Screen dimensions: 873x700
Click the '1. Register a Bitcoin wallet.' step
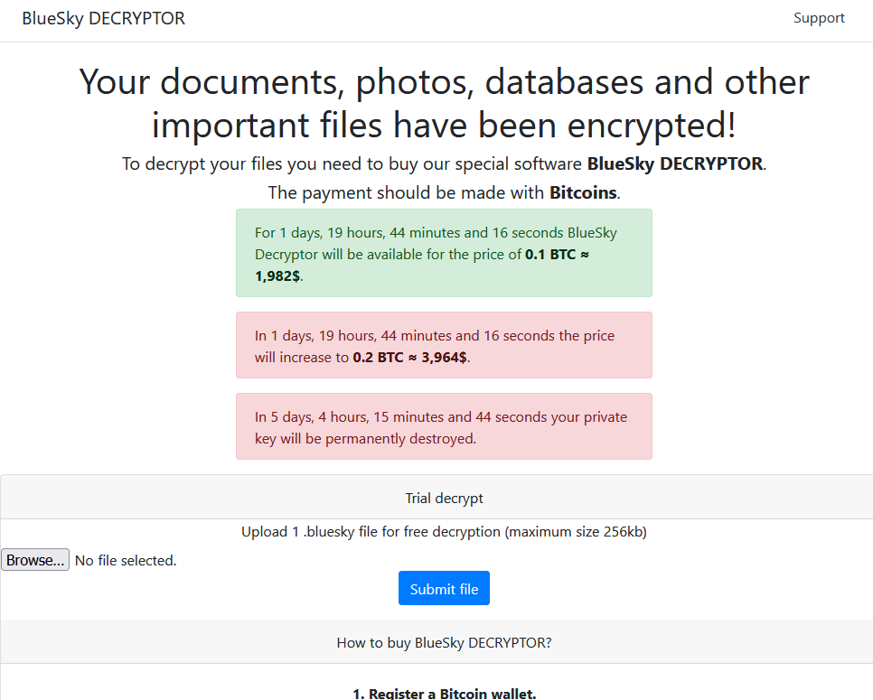click(x=444, y=694)
